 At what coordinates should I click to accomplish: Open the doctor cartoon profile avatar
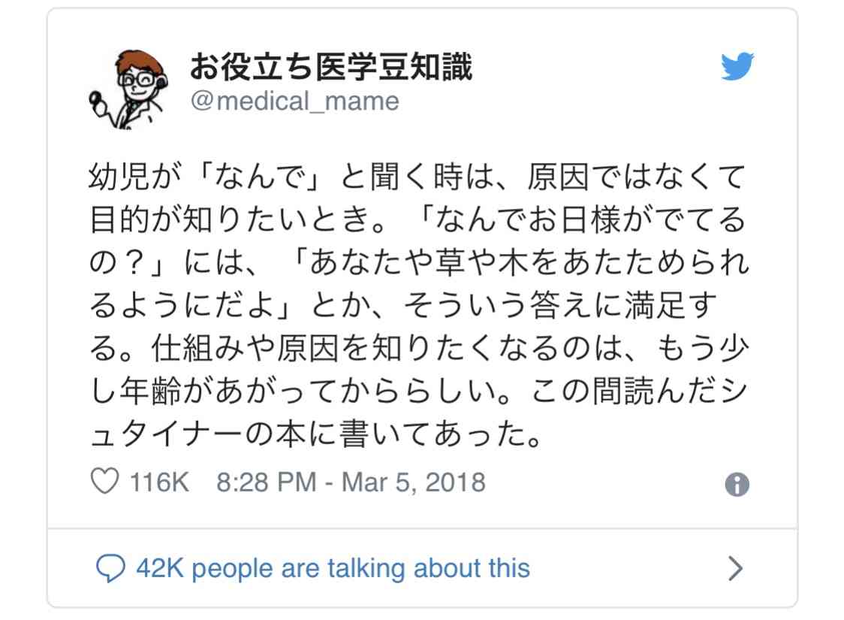click(x=129, y=89)
